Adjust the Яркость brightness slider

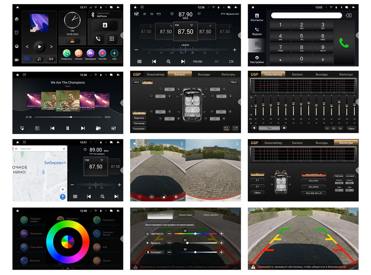[x=196, y=243]
